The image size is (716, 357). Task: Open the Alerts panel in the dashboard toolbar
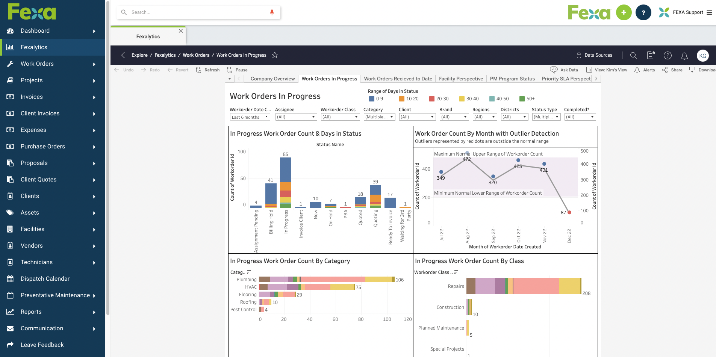click(645, 70)
